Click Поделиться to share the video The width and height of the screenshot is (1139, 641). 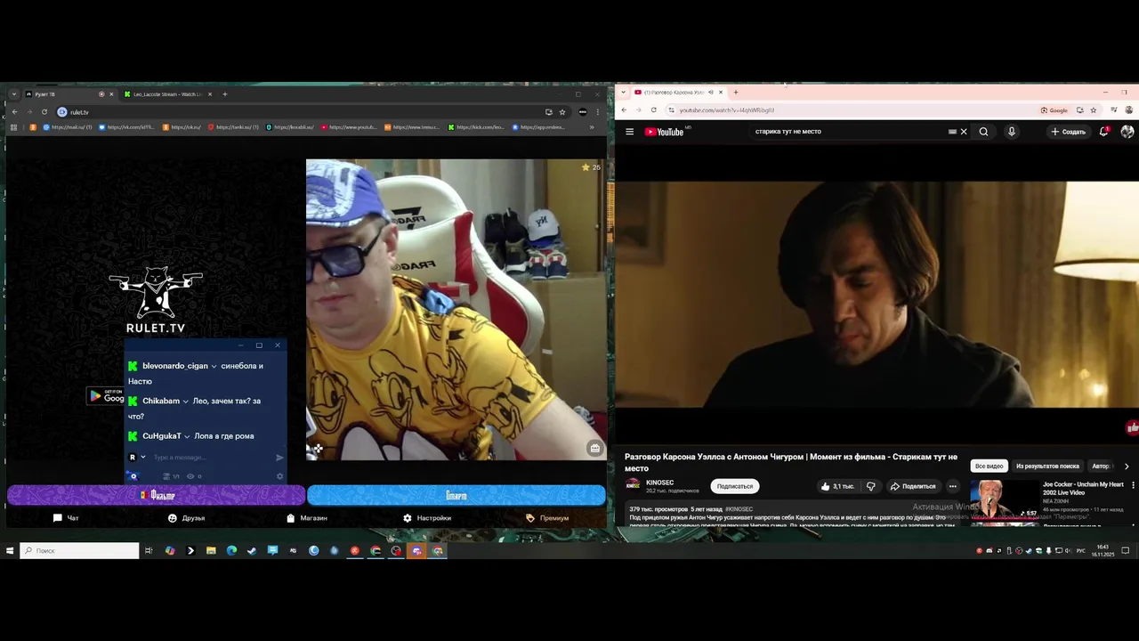click(912, 486)
